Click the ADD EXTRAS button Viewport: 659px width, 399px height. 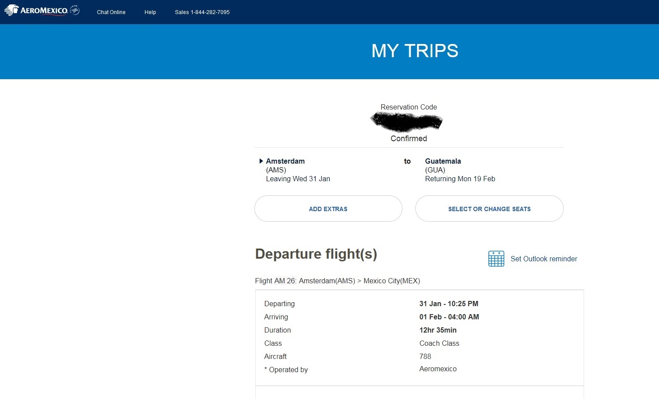pyautogui.click(x=328, y=209)
